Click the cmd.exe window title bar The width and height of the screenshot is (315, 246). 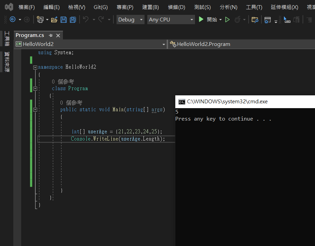coord(245,102)
